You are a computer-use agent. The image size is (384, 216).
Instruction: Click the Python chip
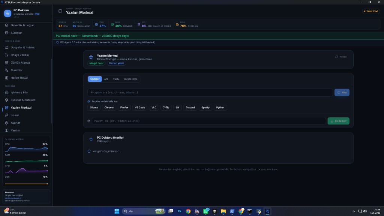pos(220,108)
